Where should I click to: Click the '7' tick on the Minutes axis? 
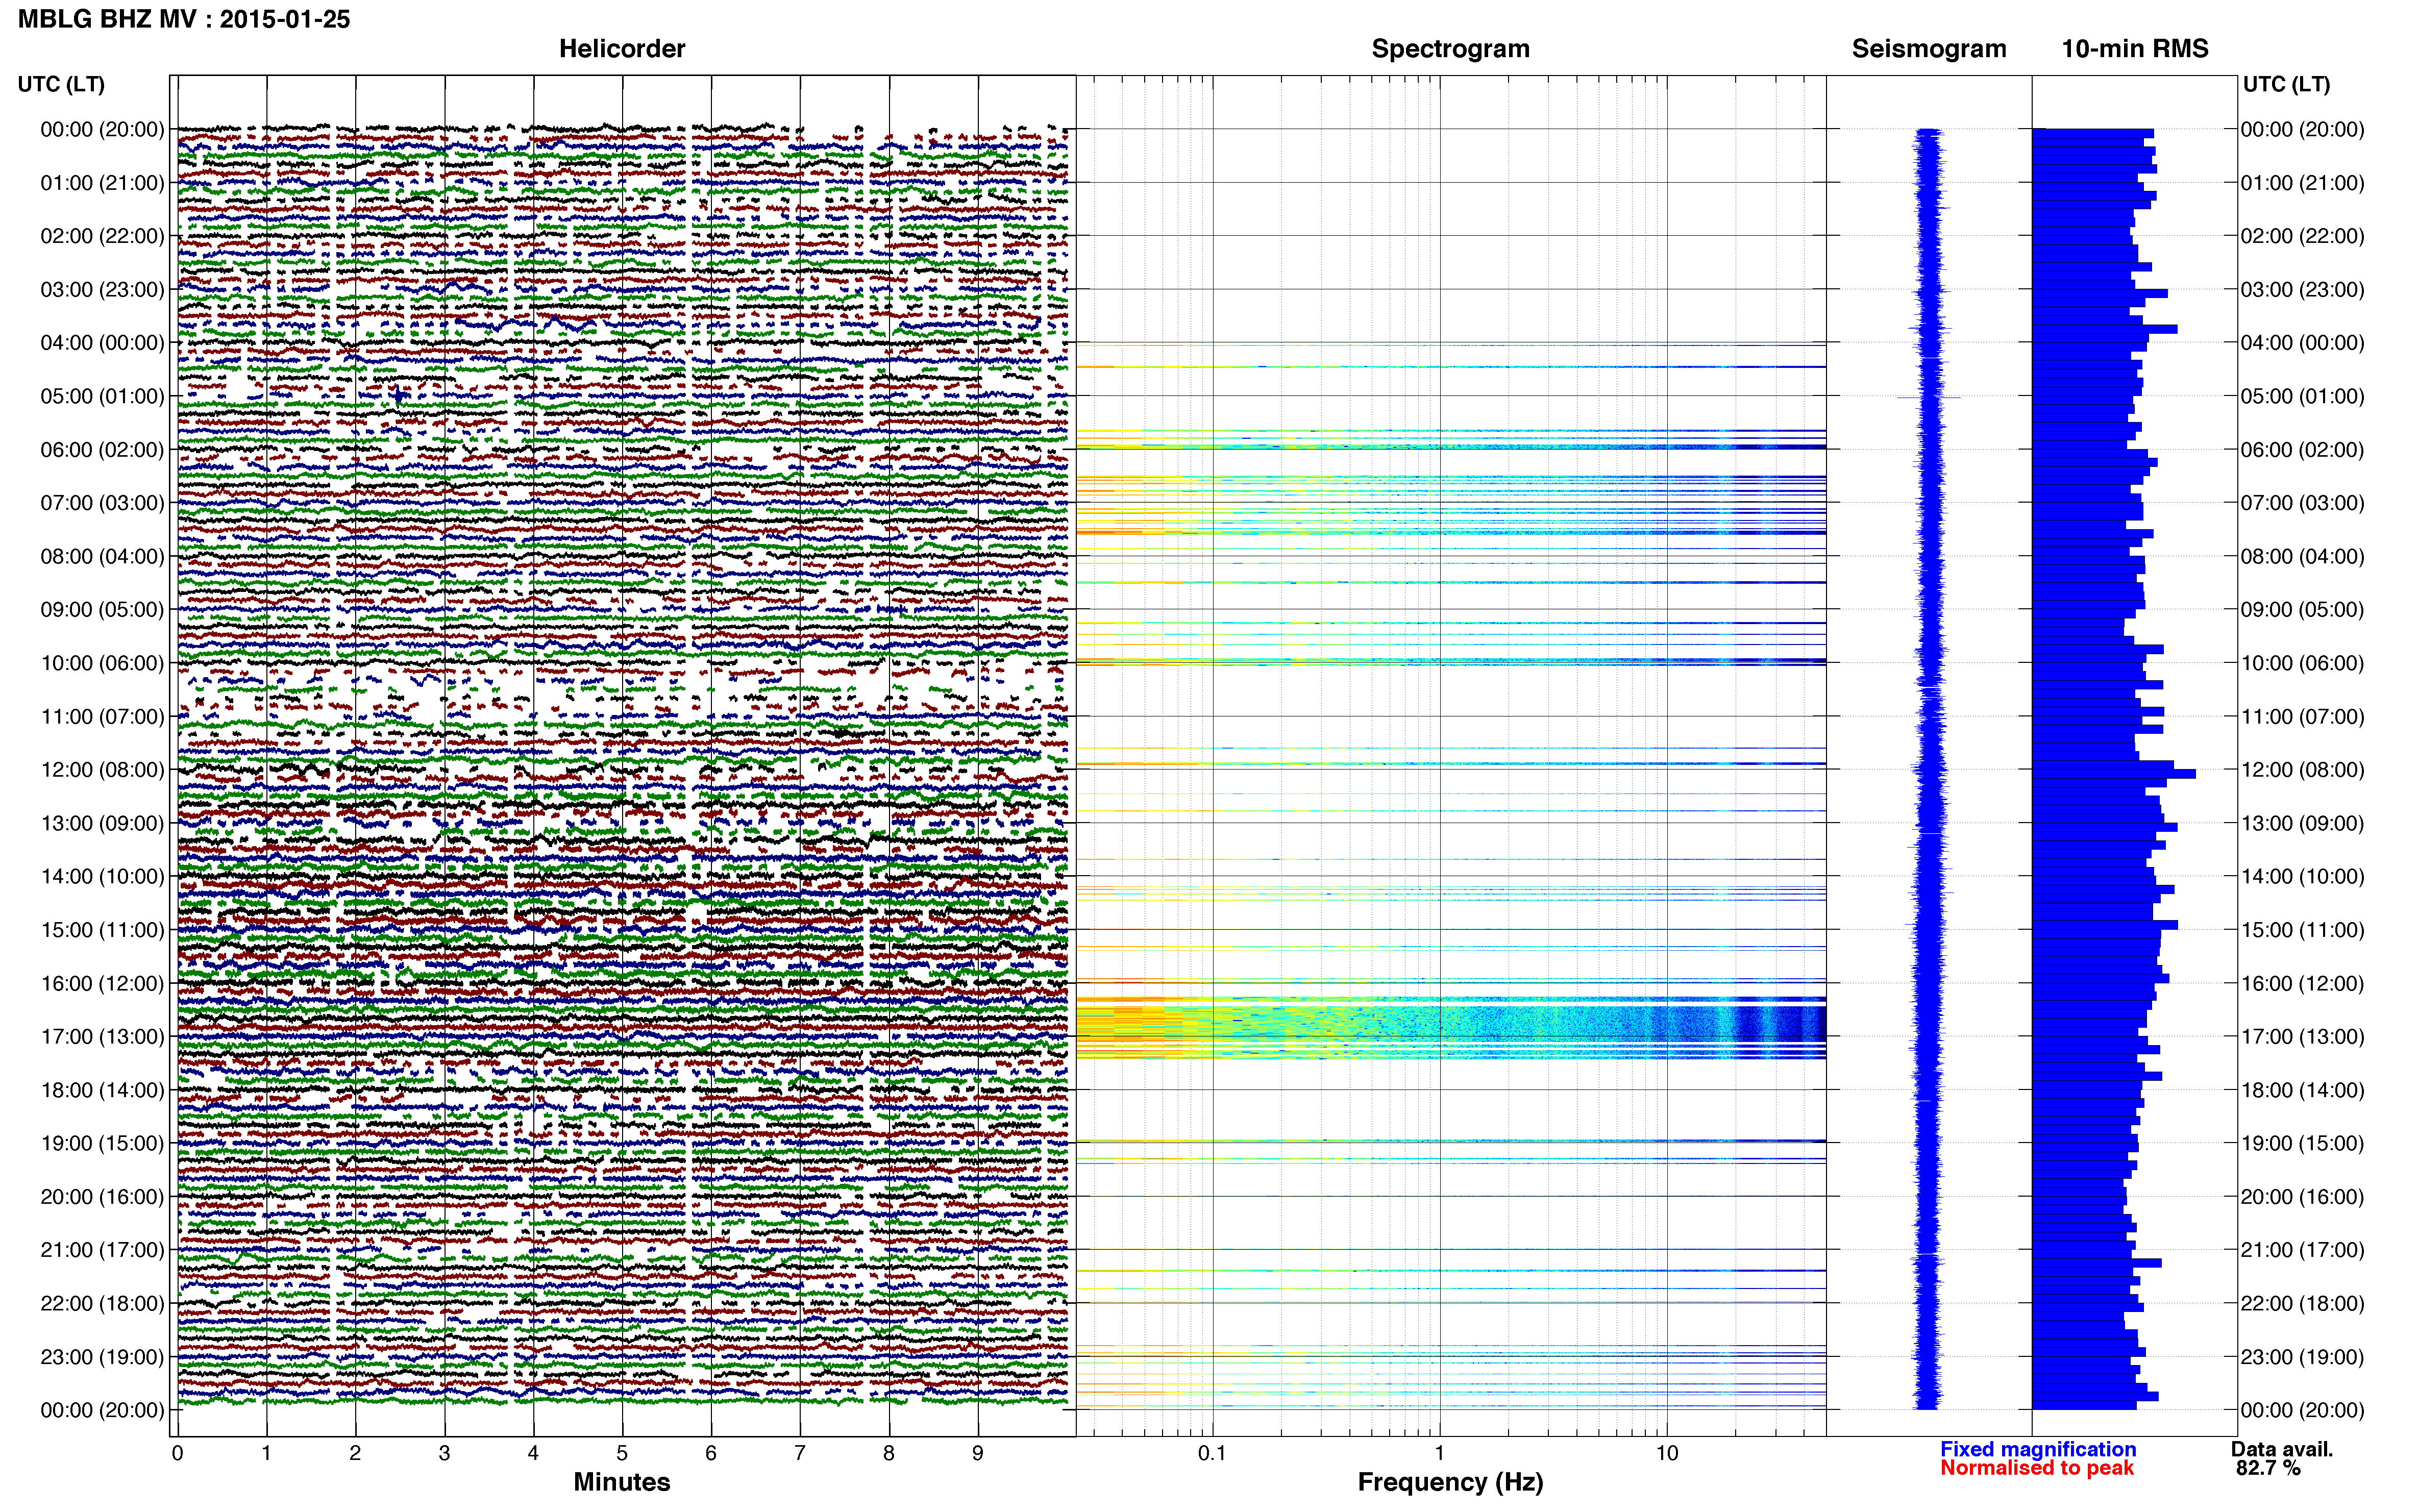point(800,1453)
